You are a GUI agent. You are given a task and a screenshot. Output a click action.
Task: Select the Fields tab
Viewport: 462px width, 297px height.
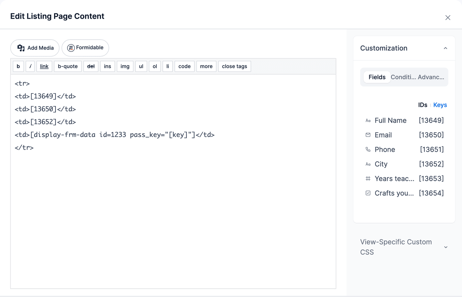377,77
